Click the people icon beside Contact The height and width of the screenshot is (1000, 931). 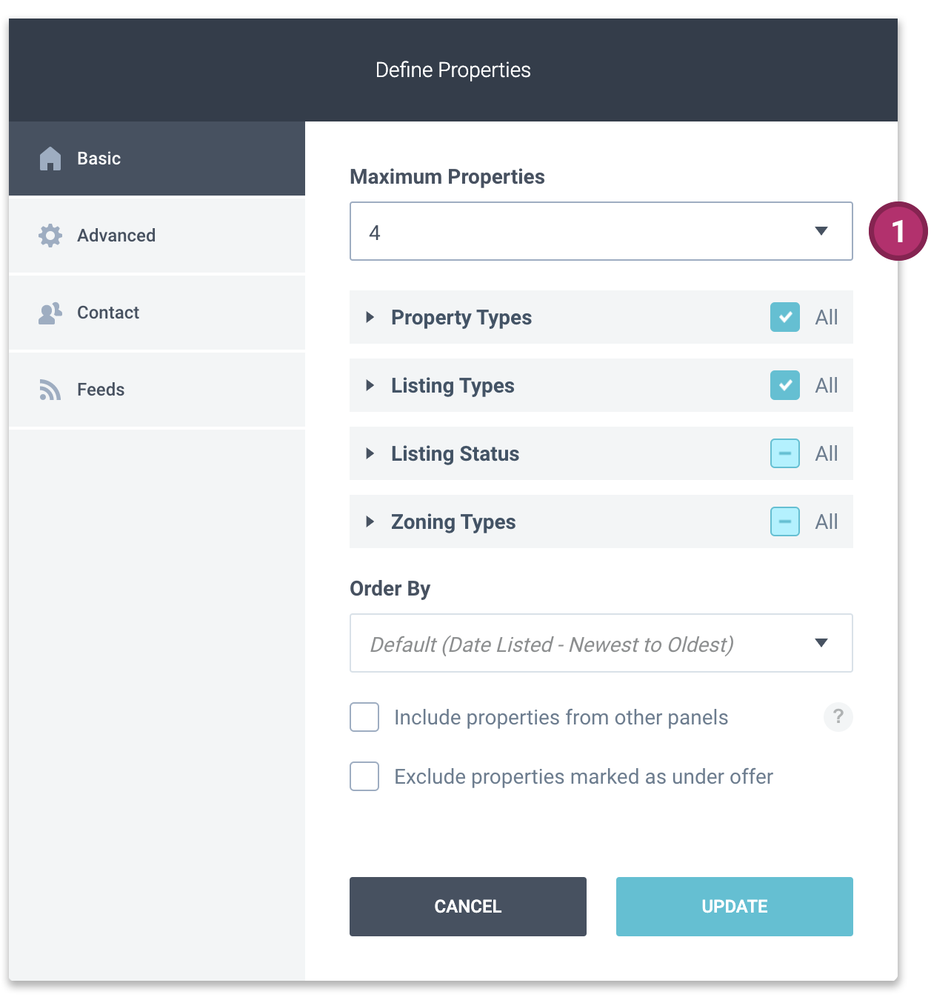coord(50,313)
